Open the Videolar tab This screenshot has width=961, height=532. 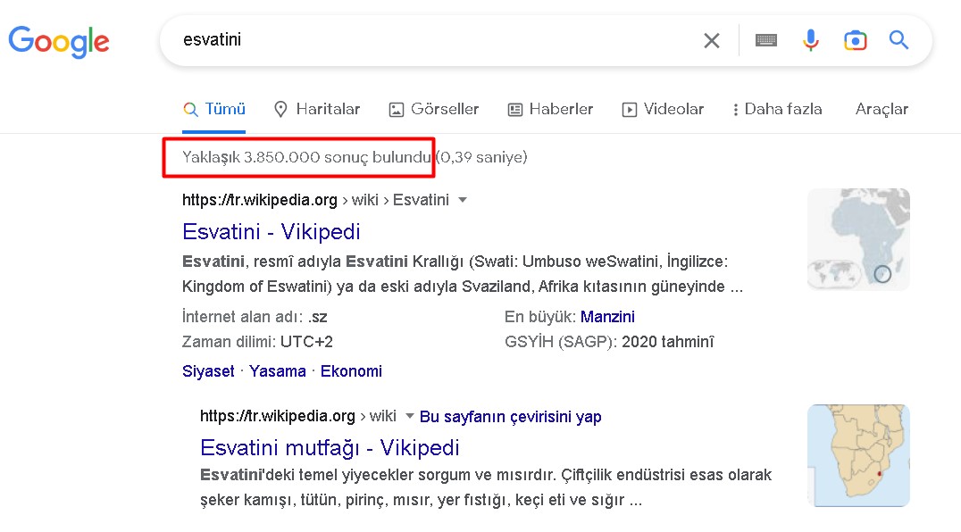[663, 109]
